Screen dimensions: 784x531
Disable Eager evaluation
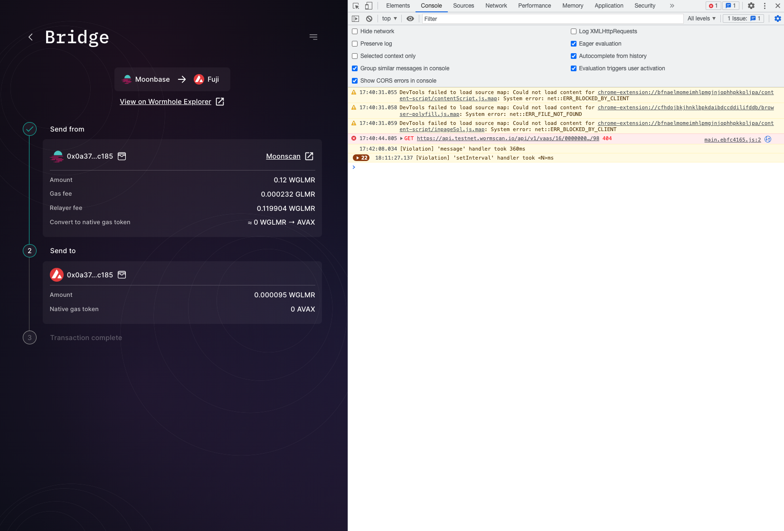point(574,43)
